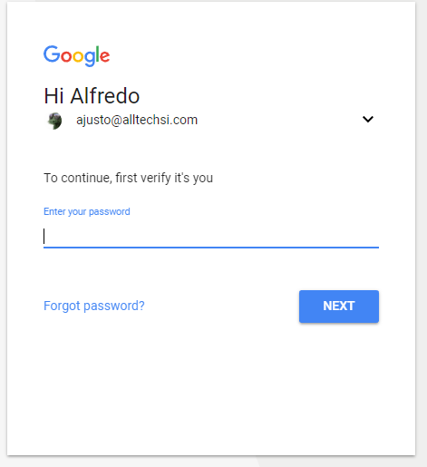
Task: Click the red 'o' in the Google logo
Action: [66, 56]
